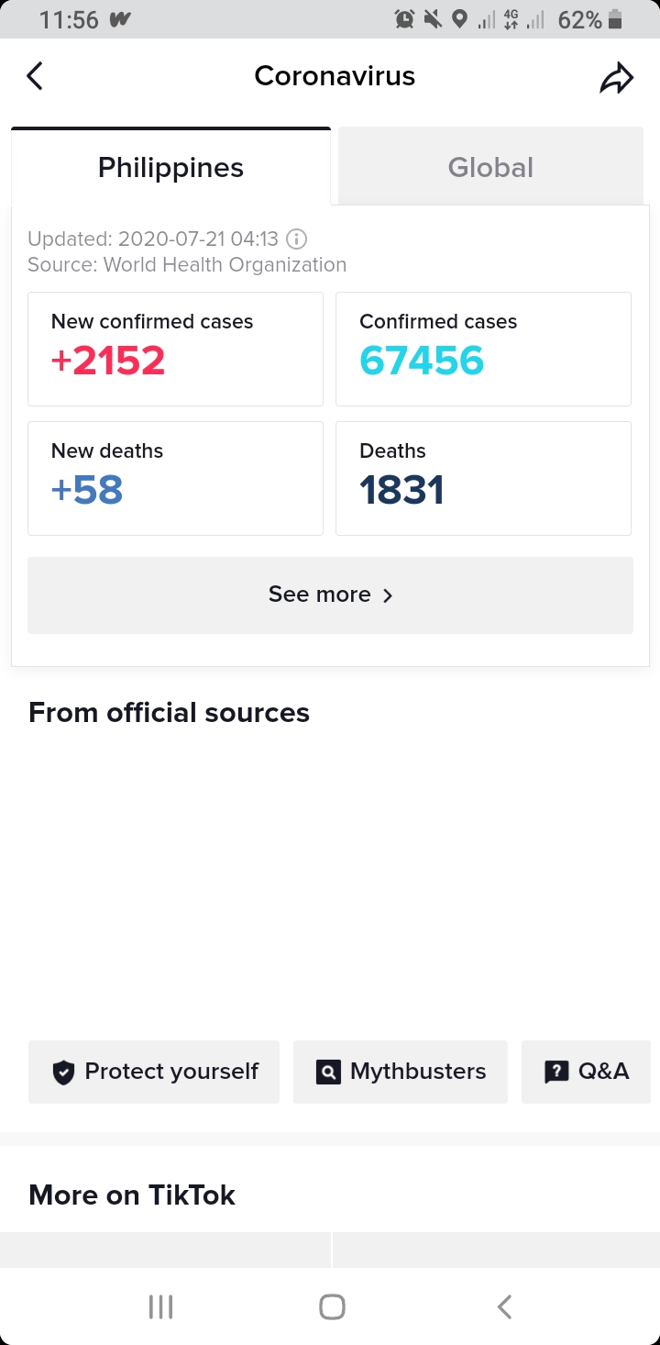Tap the question icon on Q&A
This screenshot has height=1345, width=660.
point(556,1072)
